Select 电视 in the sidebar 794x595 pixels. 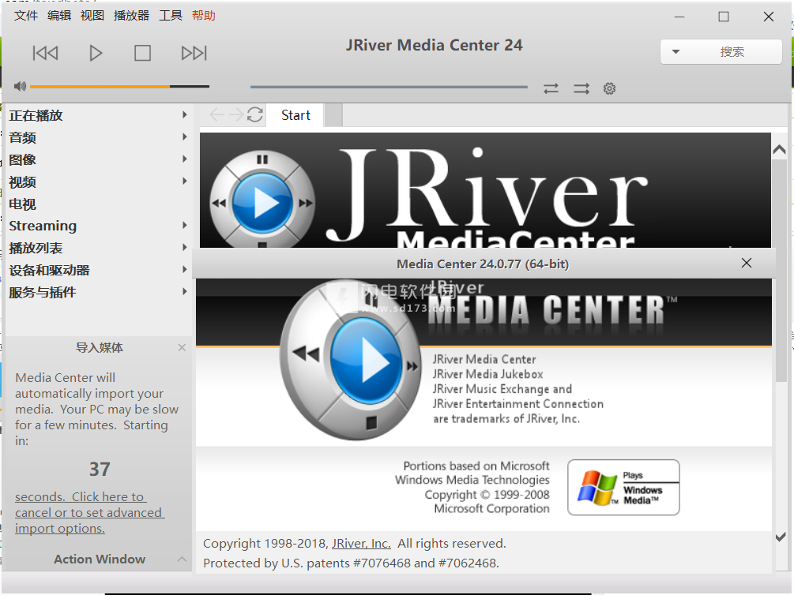click(22, 204)
